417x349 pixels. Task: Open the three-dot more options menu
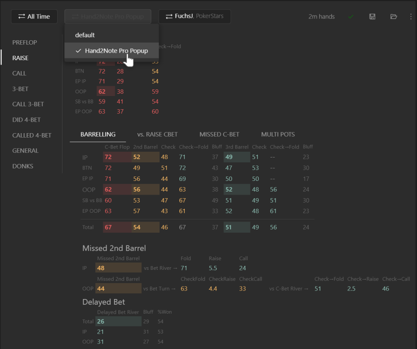pos(411,16)
